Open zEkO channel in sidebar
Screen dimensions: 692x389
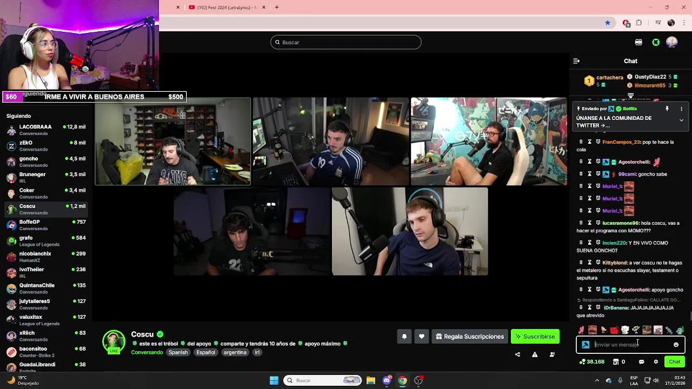point(46,146)
